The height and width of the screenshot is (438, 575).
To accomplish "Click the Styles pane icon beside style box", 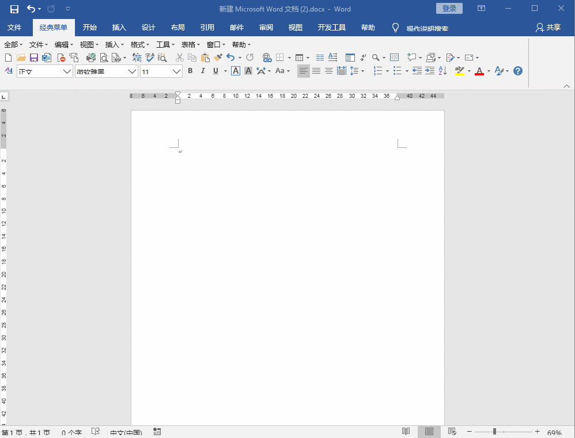I will [9, 71].
